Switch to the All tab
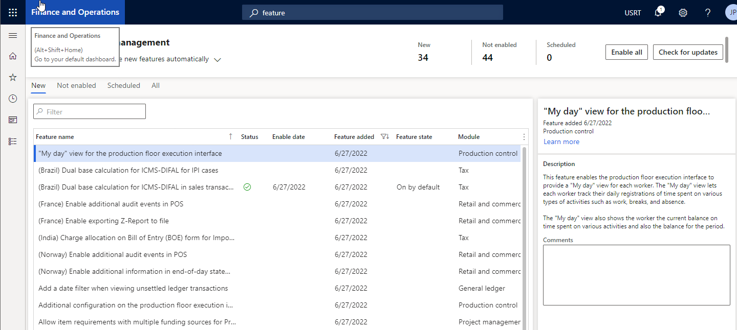737x330 pixels. coord(156,85)
